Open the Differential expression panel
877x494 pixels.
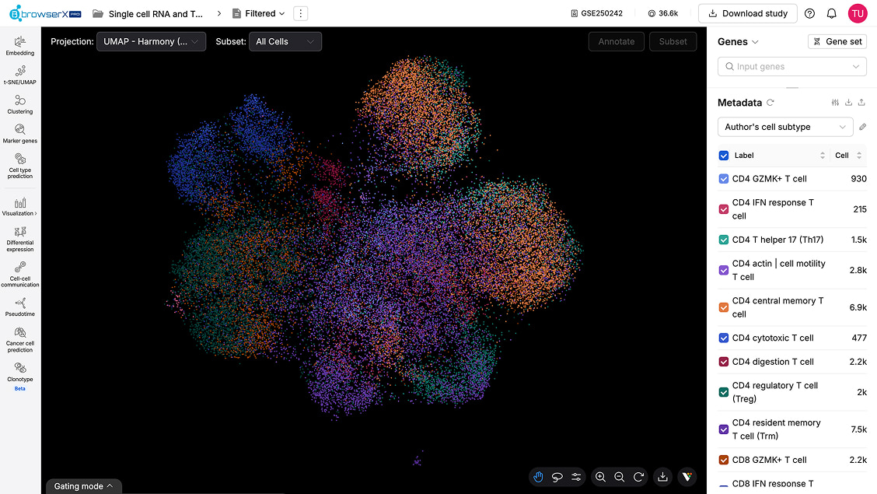[x=20, y=238]
